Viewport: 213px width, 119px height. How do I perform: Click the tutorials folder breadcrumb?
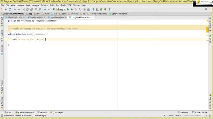click(x=73, y=14)
